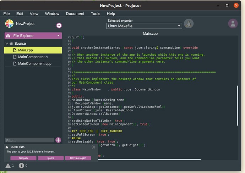Click the Main.cpp editor title
This screenshot has width=245, height=173.
point(150,34)
